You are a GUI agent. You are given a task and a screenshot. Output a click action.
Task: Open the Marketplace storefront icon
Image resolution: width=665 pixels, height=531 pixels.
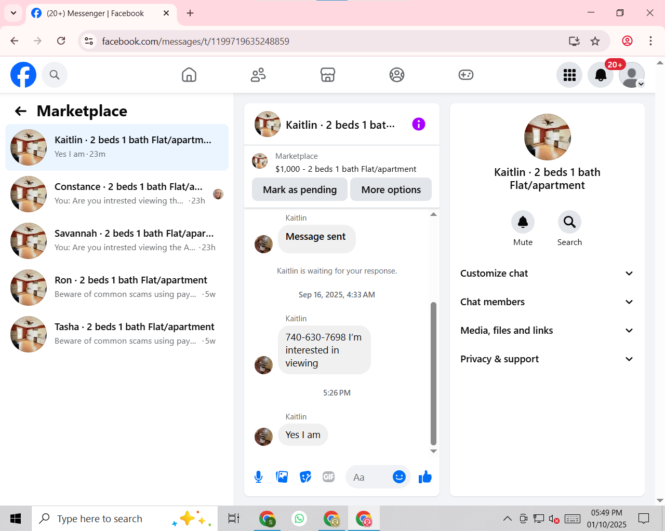(328, 75)
